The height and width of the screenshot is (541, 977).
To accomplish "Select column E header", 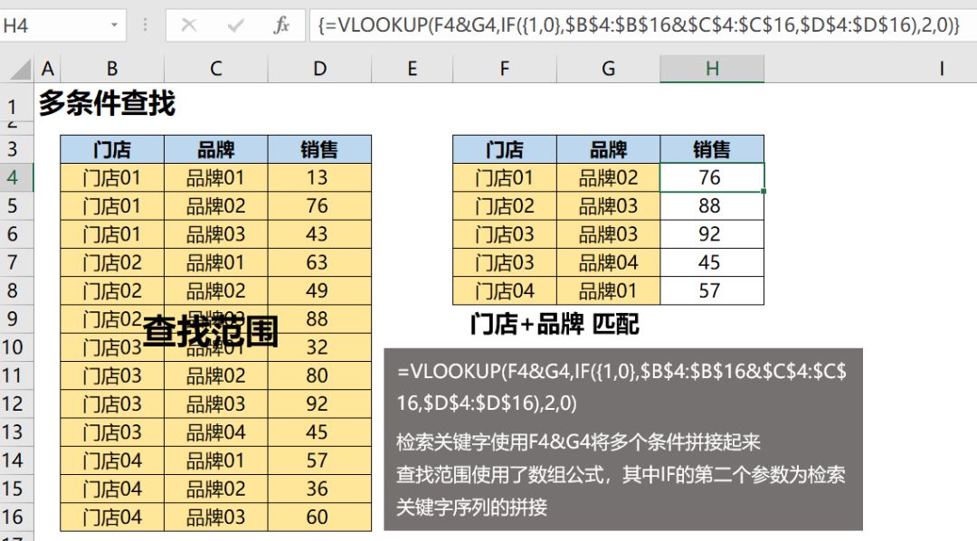I will [412, 69].
